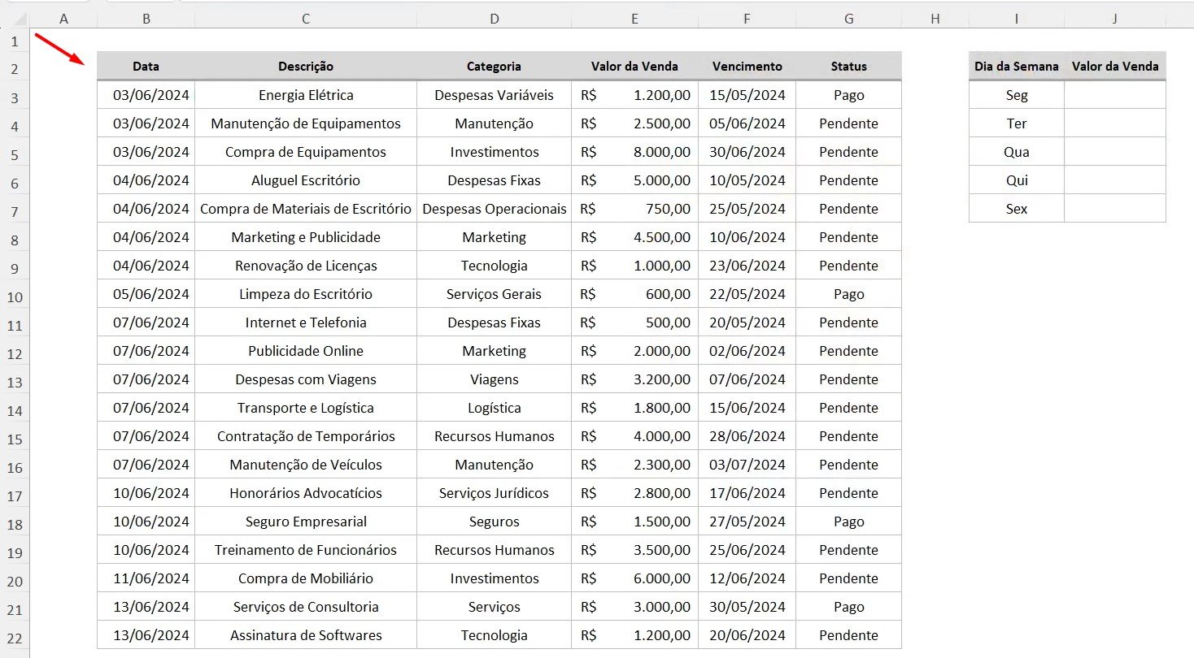This screenshot has height=658, width=1194.
Task: Select date 11/06/2024 cell
Action: [x=146, y=578]
